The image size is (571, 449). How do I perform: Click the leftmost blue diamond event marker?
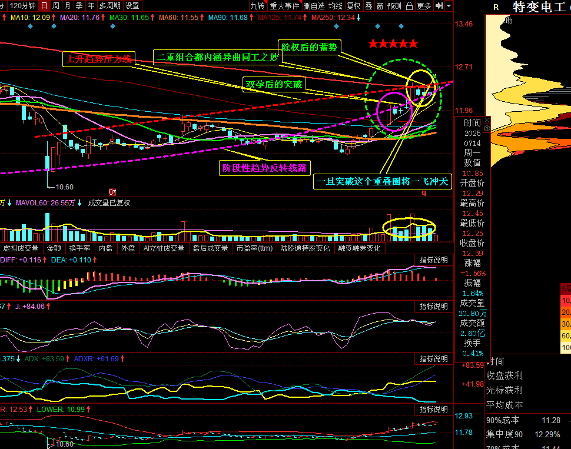pos(30,26)
